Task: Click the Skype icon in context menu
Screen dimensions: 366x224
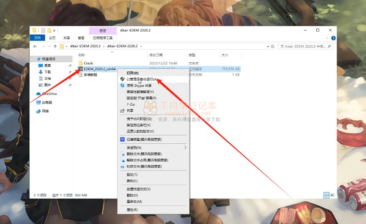Action: [122, 85]
